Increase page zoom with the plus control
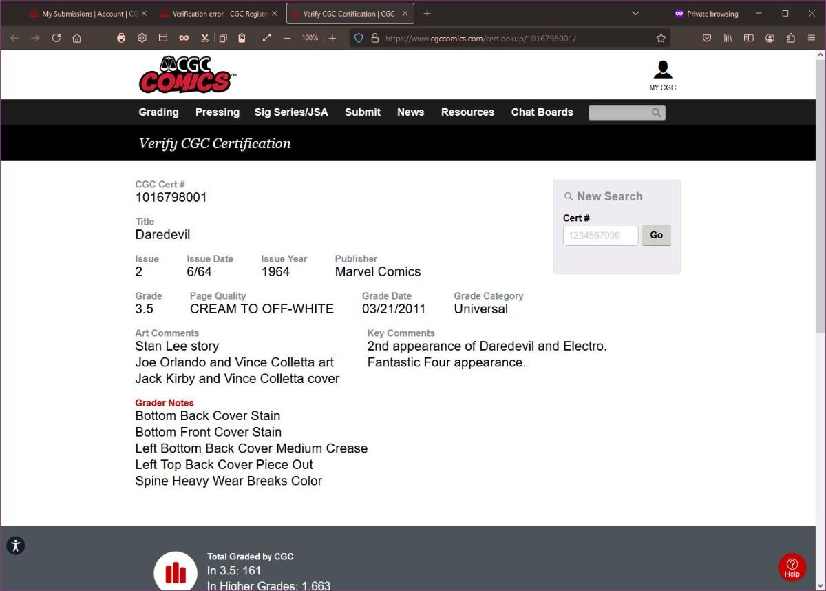The width and height of the screenshot is (826, 591). (332, 38)
